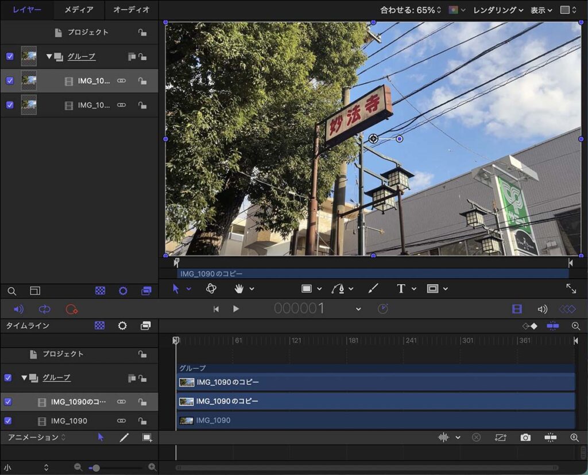Viewport: 588px width, 475px height.
Task: Select the Pan hand tool
Action: pyautogui.click(x=239, y=289)
